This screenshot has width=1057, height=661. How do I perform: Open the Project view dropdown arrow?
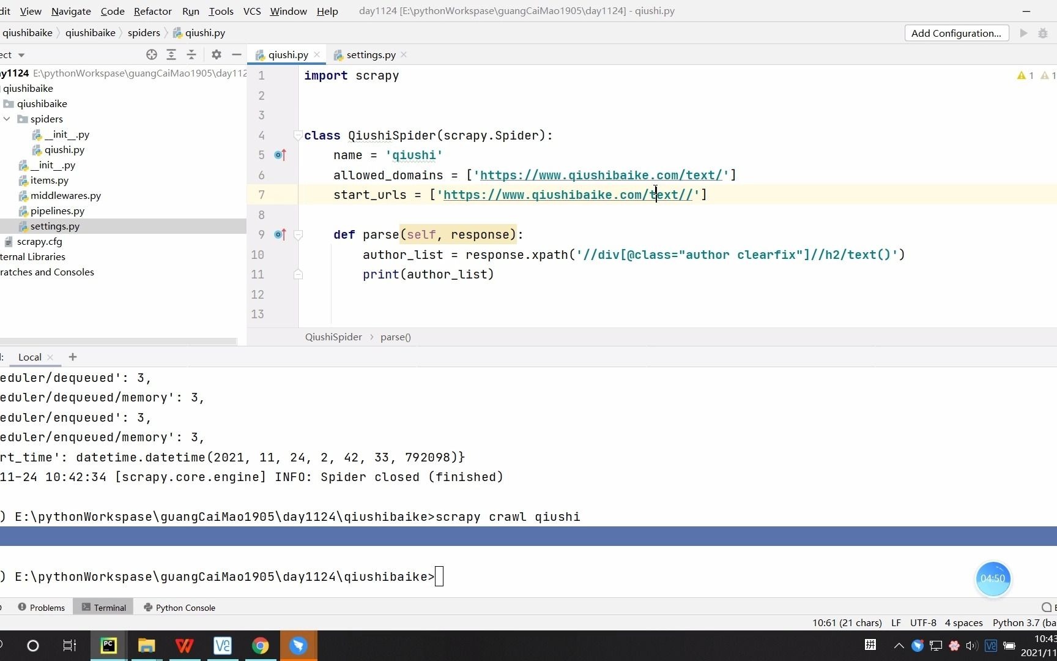21,55
